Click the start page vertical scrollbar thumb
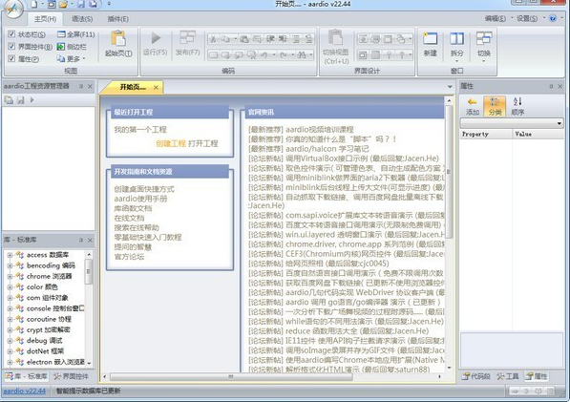This screenshot has width=570, height=402. [x=450, y=172]
